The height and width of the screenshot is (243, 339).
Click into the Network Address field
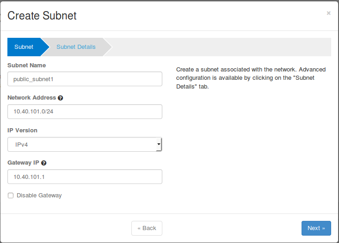85,112
